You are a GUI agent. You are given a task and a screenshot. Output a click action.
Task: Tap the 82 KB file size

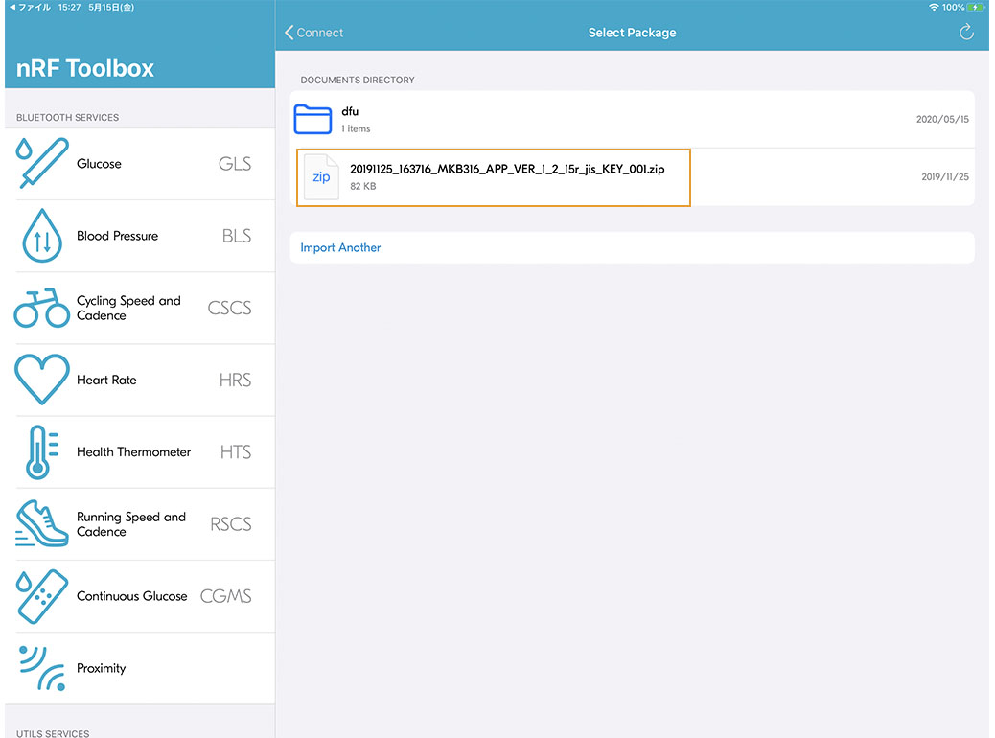(x=363, y=186)
